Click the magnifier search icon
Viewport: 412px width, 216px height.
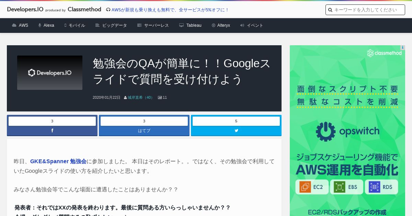[x=330, y=10]
